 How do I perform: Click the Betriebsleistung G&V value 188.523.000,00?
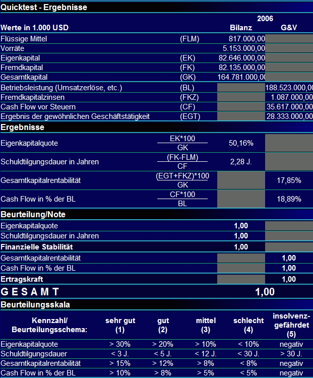[289, 88]
